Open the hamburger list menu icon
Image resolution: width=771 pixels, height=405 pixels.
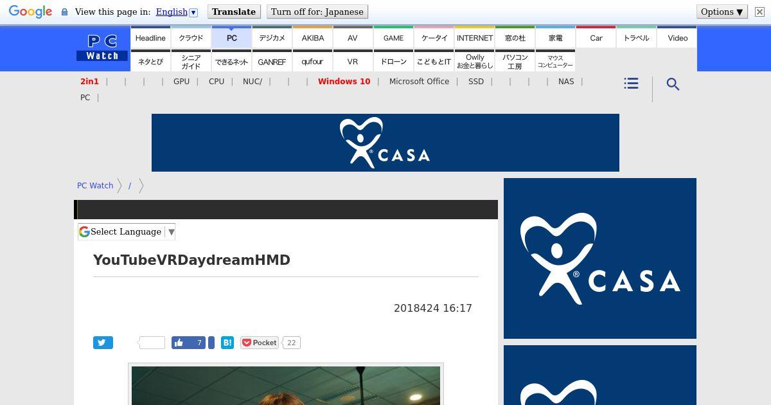pos(631,84)
